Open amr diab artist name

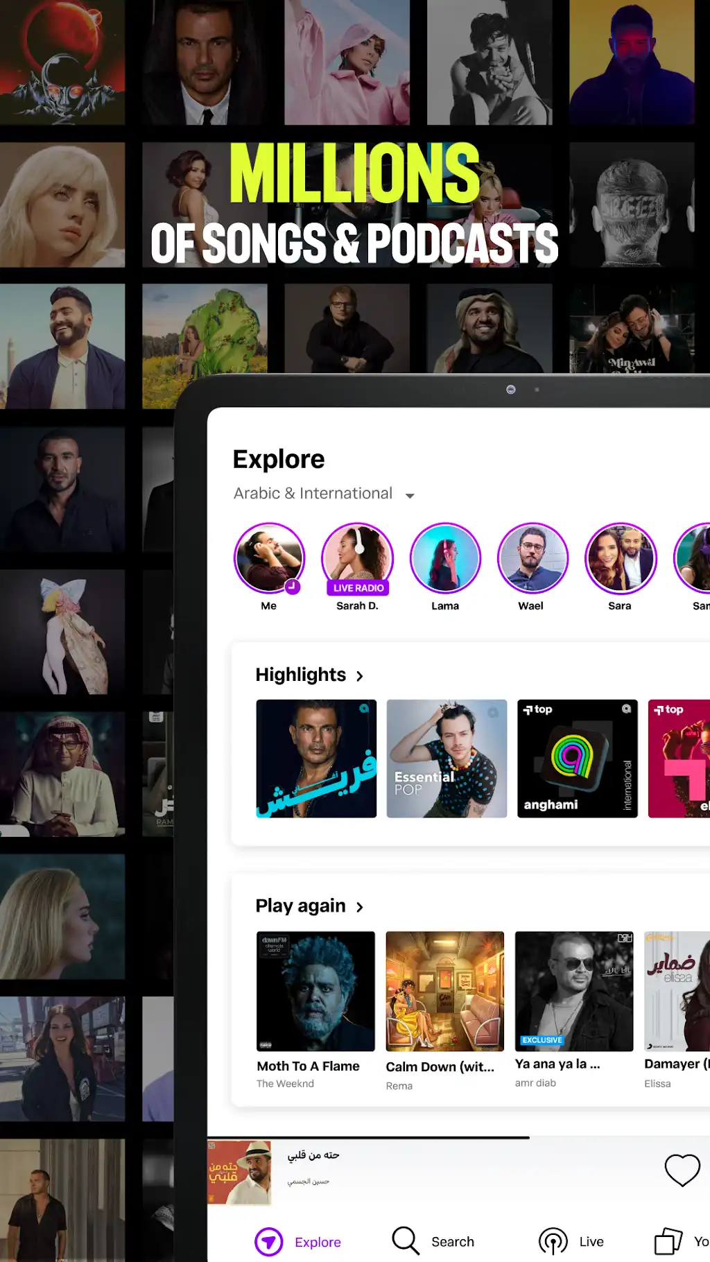535,1082
